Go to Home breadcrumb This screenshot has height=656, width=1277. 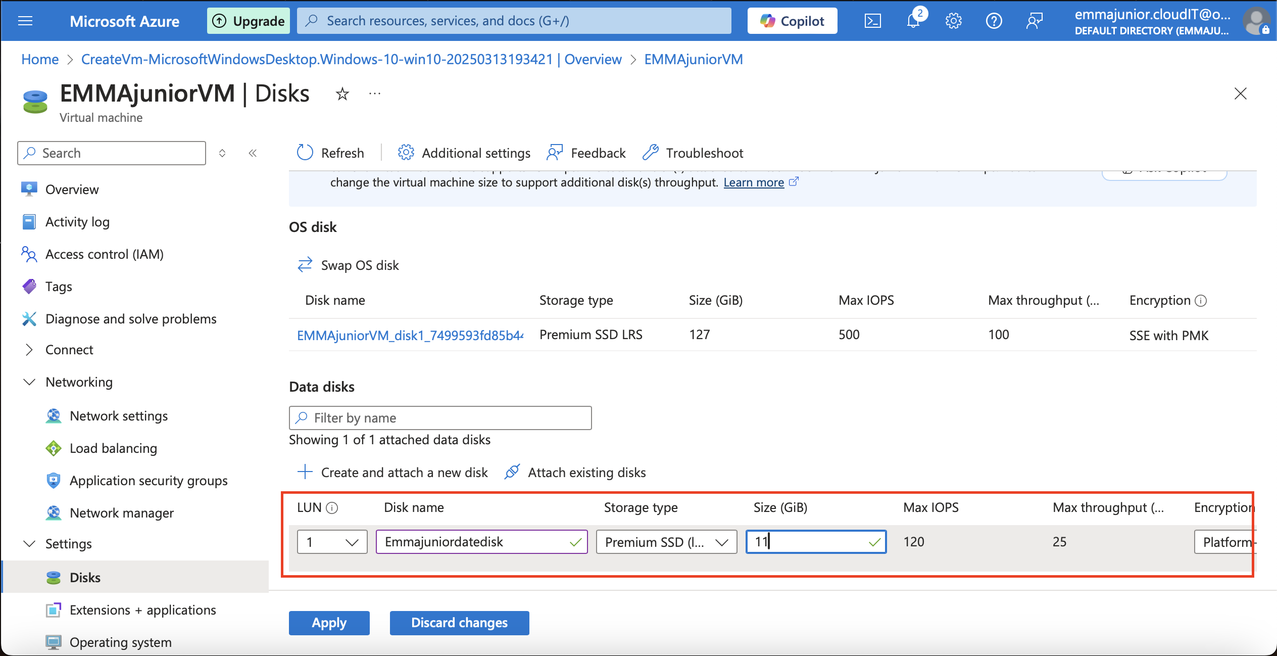tap(40, 59)
